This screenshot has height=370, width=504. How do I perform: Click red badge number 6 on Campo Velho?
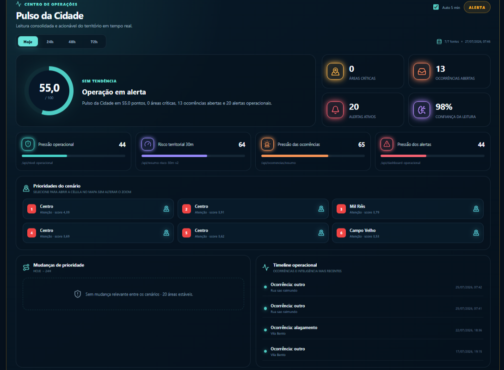coord(341,233)
